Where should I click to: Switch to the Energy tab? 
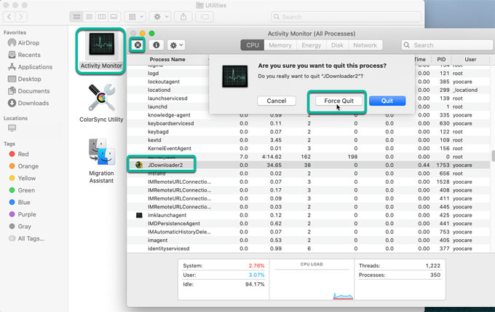311,45
